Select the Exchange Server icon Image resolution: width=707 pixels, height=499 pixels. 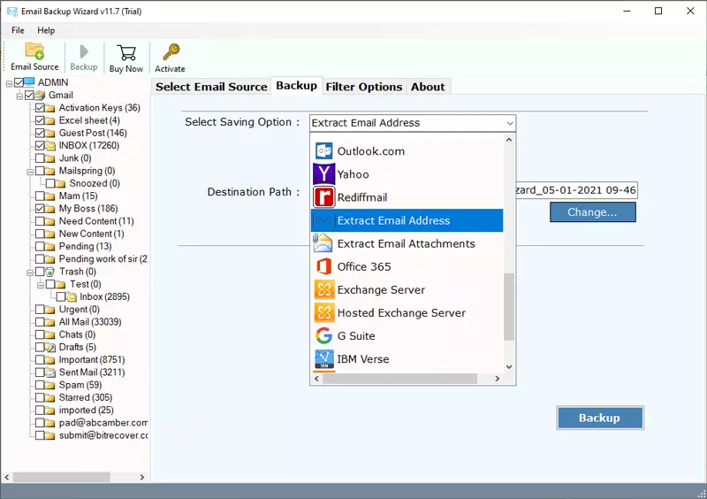point(324,289)
